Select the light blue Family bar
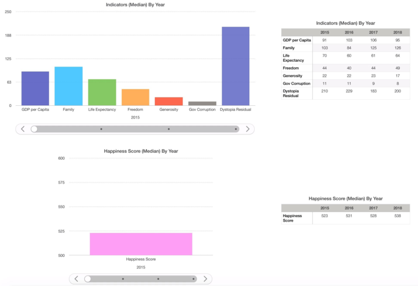 coord(68,86)
